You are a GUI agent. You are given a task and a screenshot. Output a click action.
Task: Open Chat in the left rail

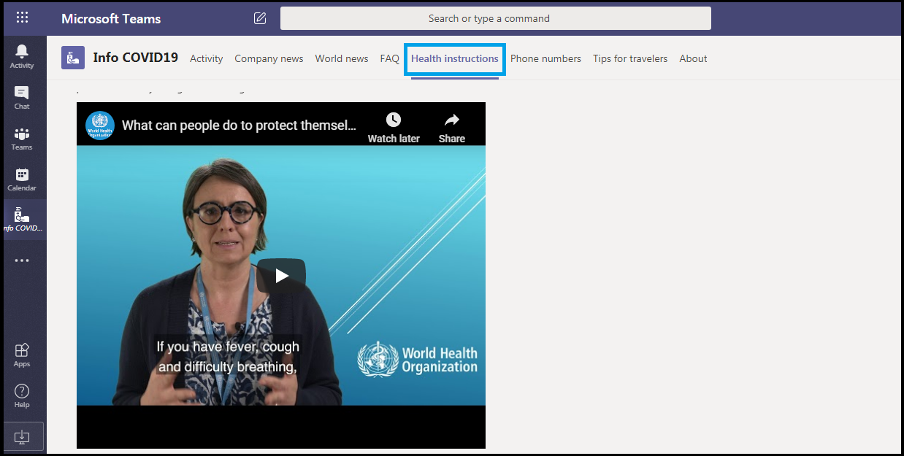(22, 97)
